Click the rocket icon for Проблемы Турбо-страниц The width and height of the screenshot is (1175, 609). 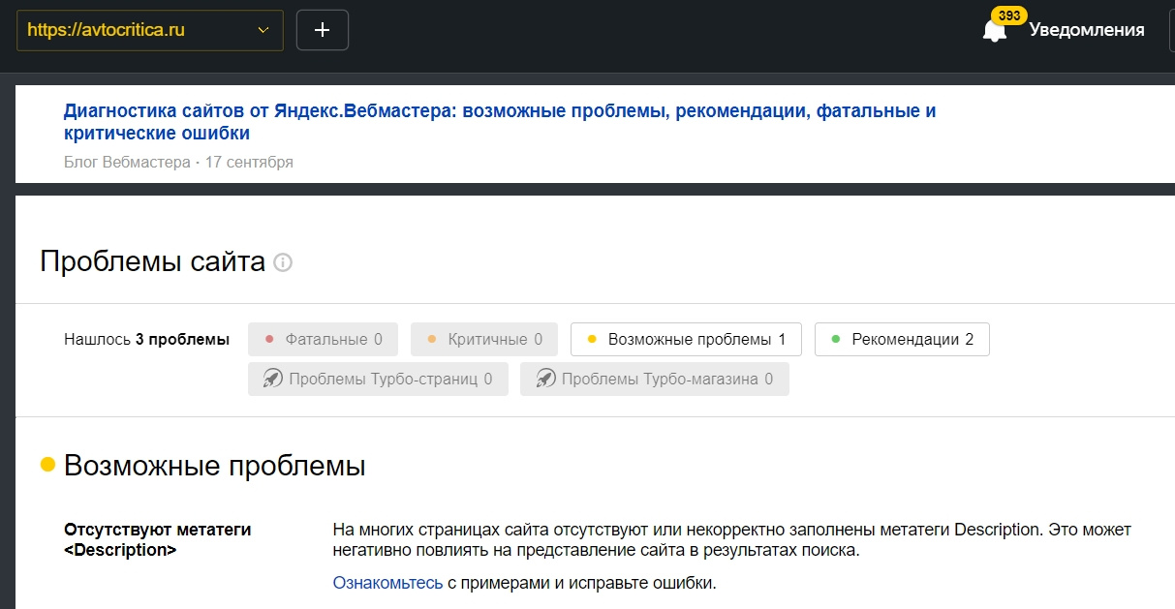272,380
